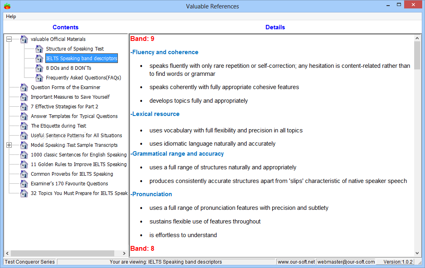Image resolution: width=425 pixels, height=268 pixels.
Task: Collapse the valuable Official Materials node
Action: 9,39
